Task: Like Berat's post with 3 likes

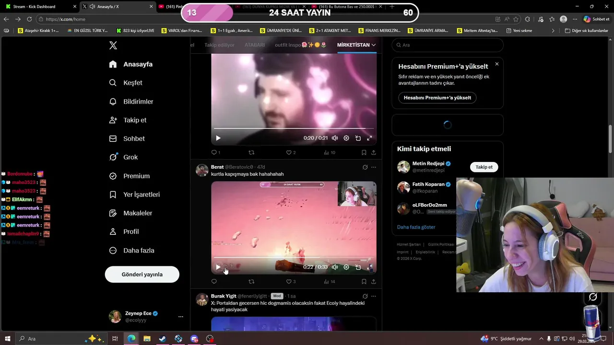Action: [x=291, y=281]
